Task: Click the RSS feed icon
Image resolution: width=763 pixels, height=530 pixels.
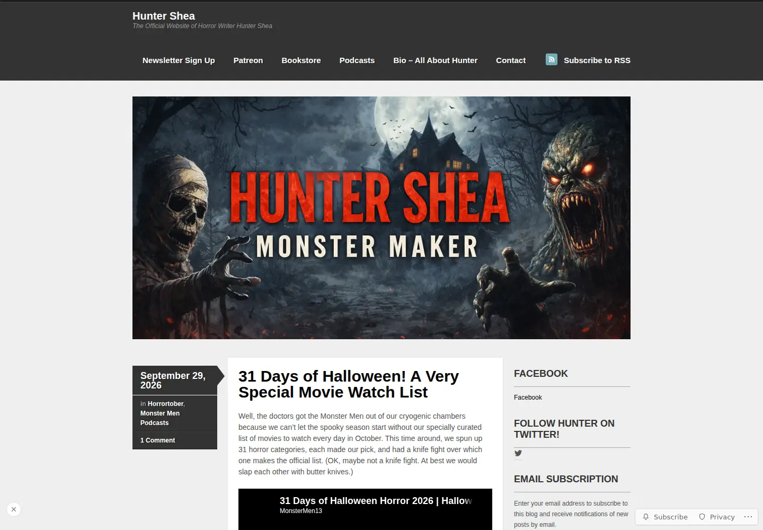Action: pos(552,59)
